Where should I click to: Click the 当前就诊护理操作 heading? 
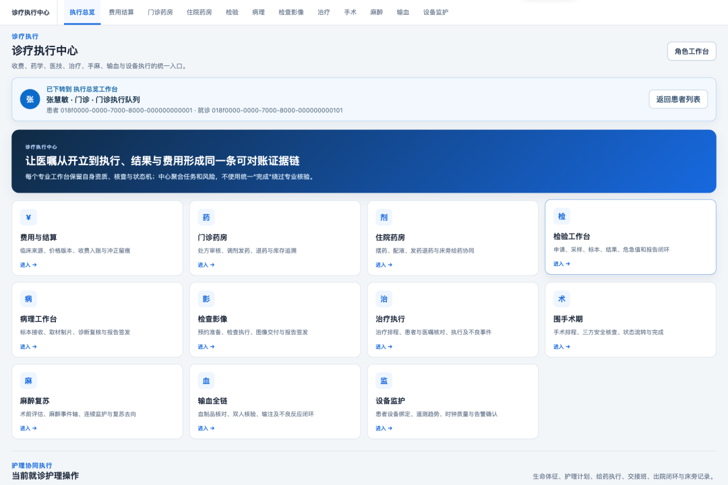(x=45, y=476)
